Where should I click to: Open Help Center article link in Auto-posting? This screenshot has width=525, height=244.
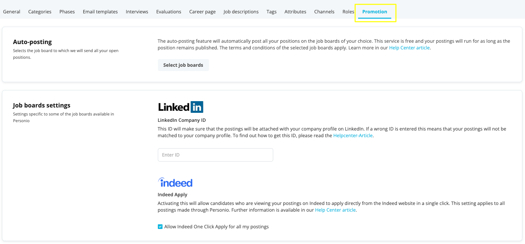coord(409,48)
